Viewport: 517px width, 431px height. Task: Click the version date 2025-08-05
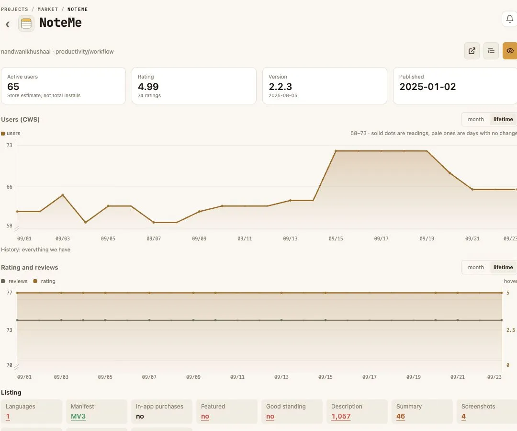(x=283, y=96)
